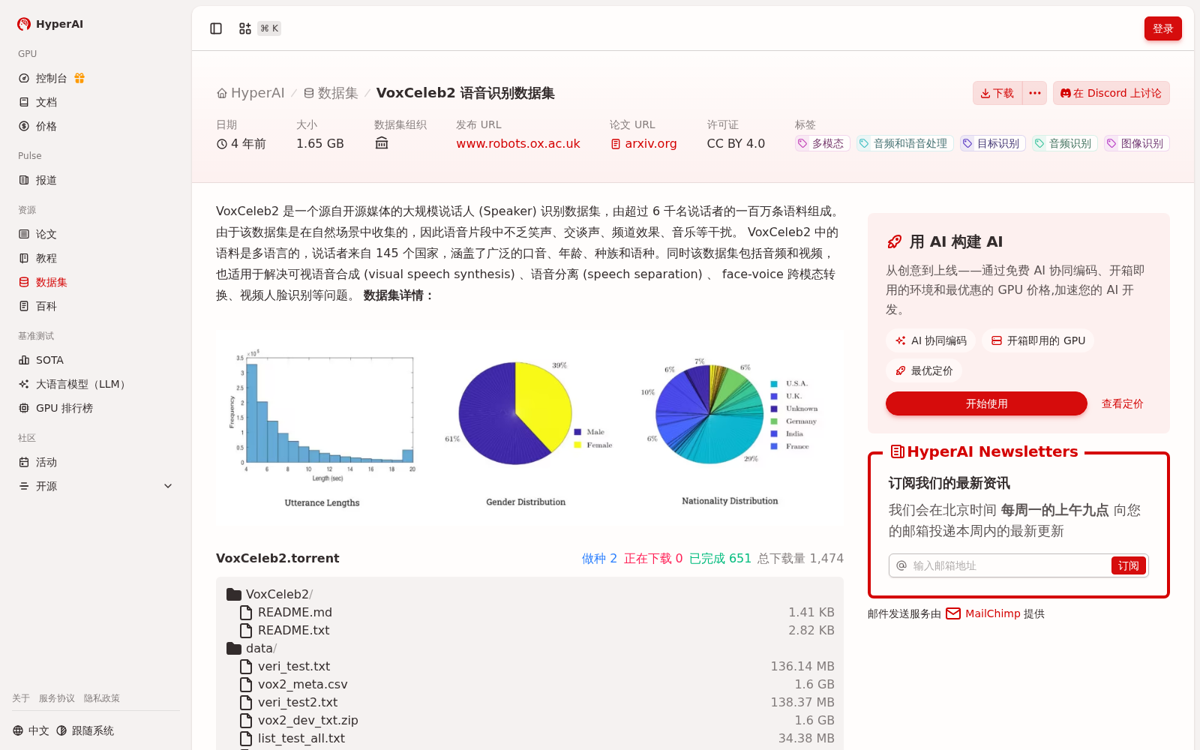Click the dataset statistics charts image

[x=529, y=428]
